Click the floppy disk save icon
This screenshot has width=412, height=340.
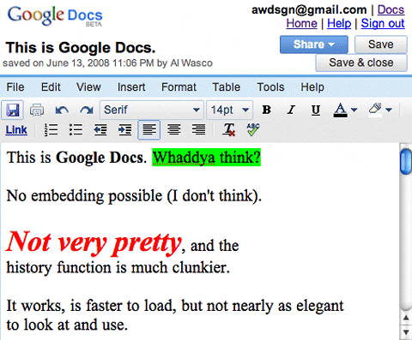click(x=12, y=110)
